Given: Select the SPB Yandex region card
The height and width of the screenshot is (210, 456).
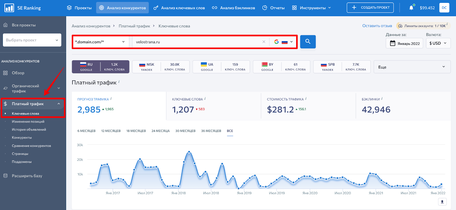Looking at the screenshot, I should (x=342, y=67).
